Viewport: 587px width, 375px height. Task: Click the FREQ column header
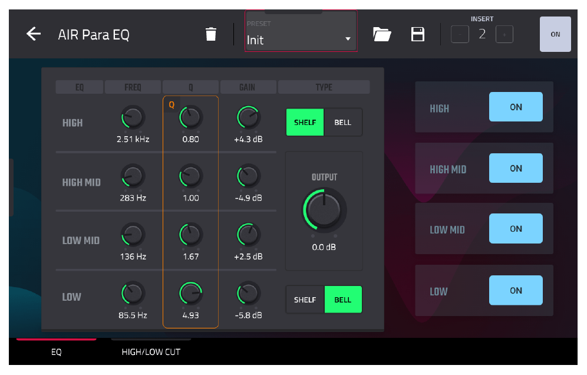(x=133, y=87)
